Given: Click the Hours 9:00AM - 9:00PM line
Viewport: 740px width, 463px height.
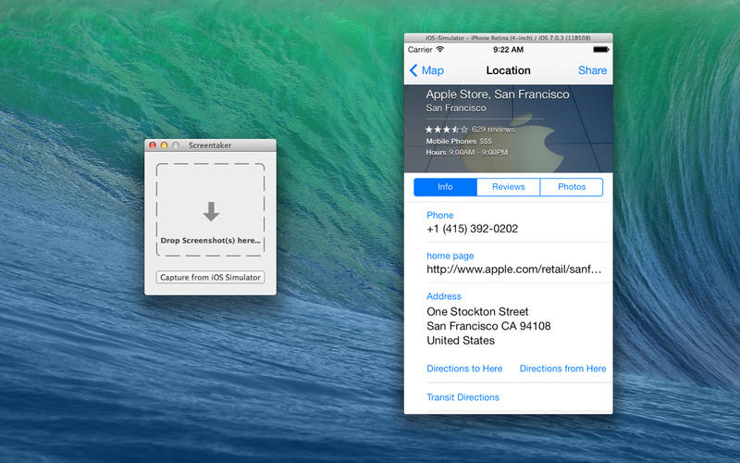Looking at the screenshot, I should click(467, 152).
